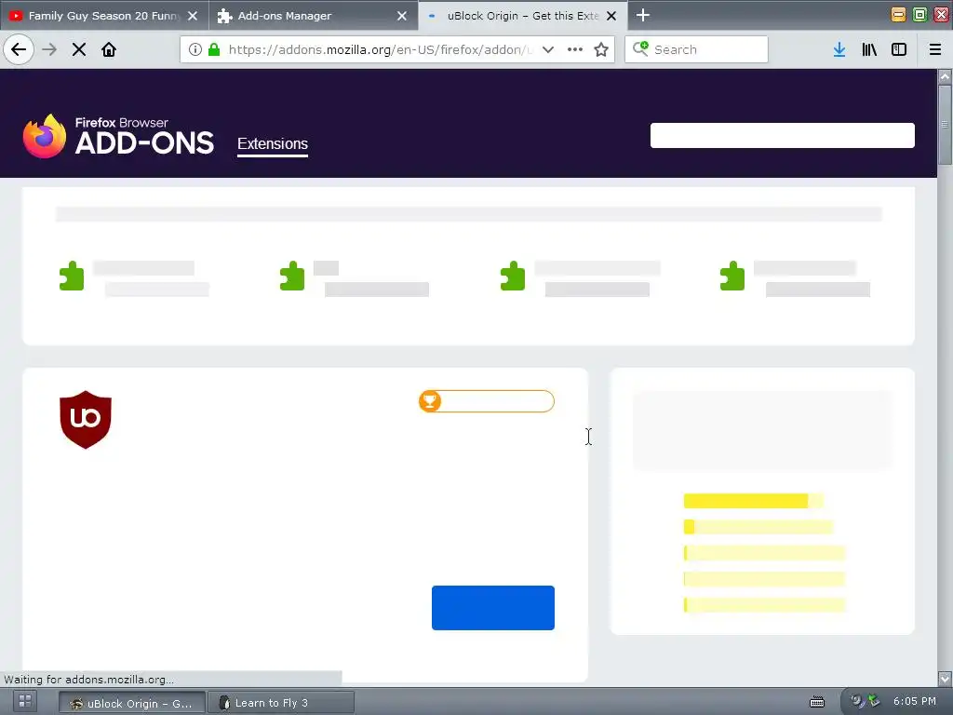
Task: Click the Firefox Browser ADD-ONS logo
Action: (118, 136)
